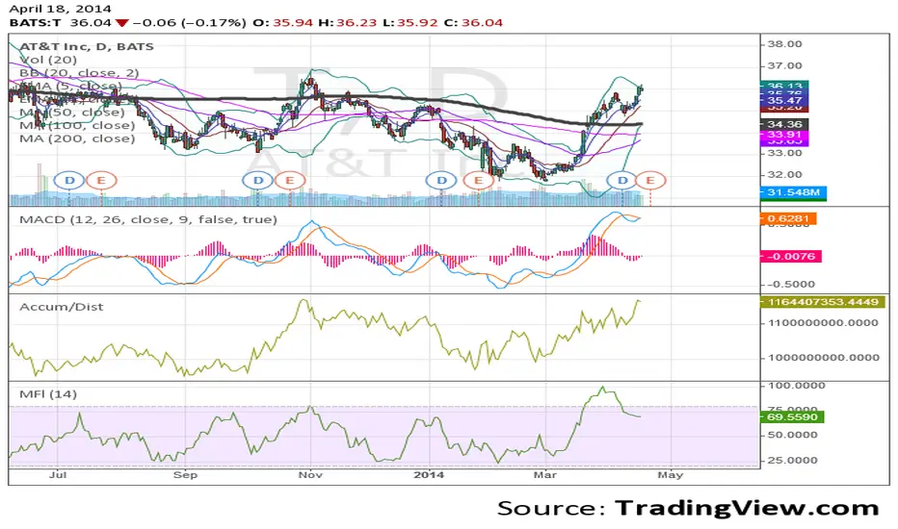Click the 34.36 dark price tag
898x529 pixels.
(x=784, y=124)
